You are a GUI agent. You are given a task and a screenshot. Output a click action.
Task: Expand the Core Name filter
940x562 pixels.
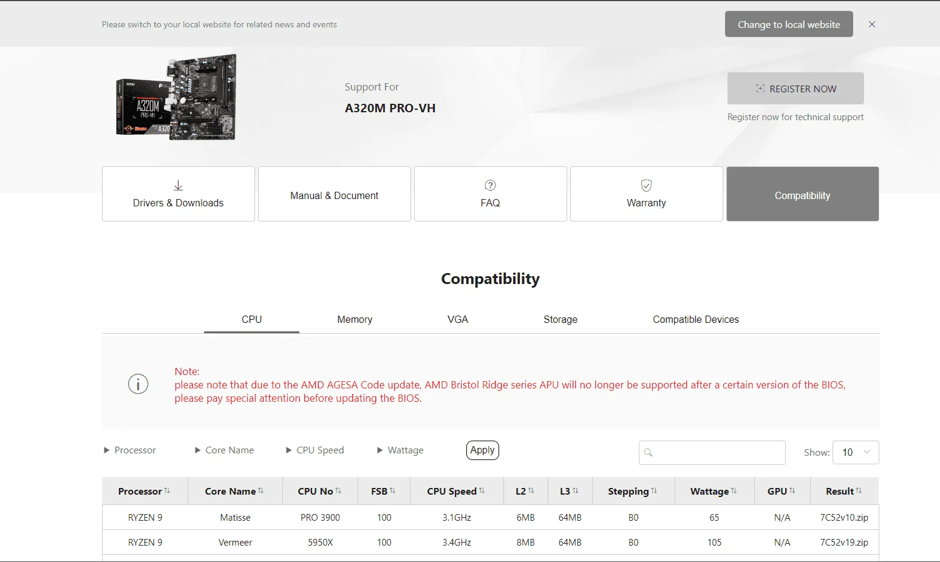coord(225,450)
